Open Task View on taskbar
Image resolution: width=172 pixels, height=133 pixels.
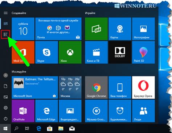[27, 128]
